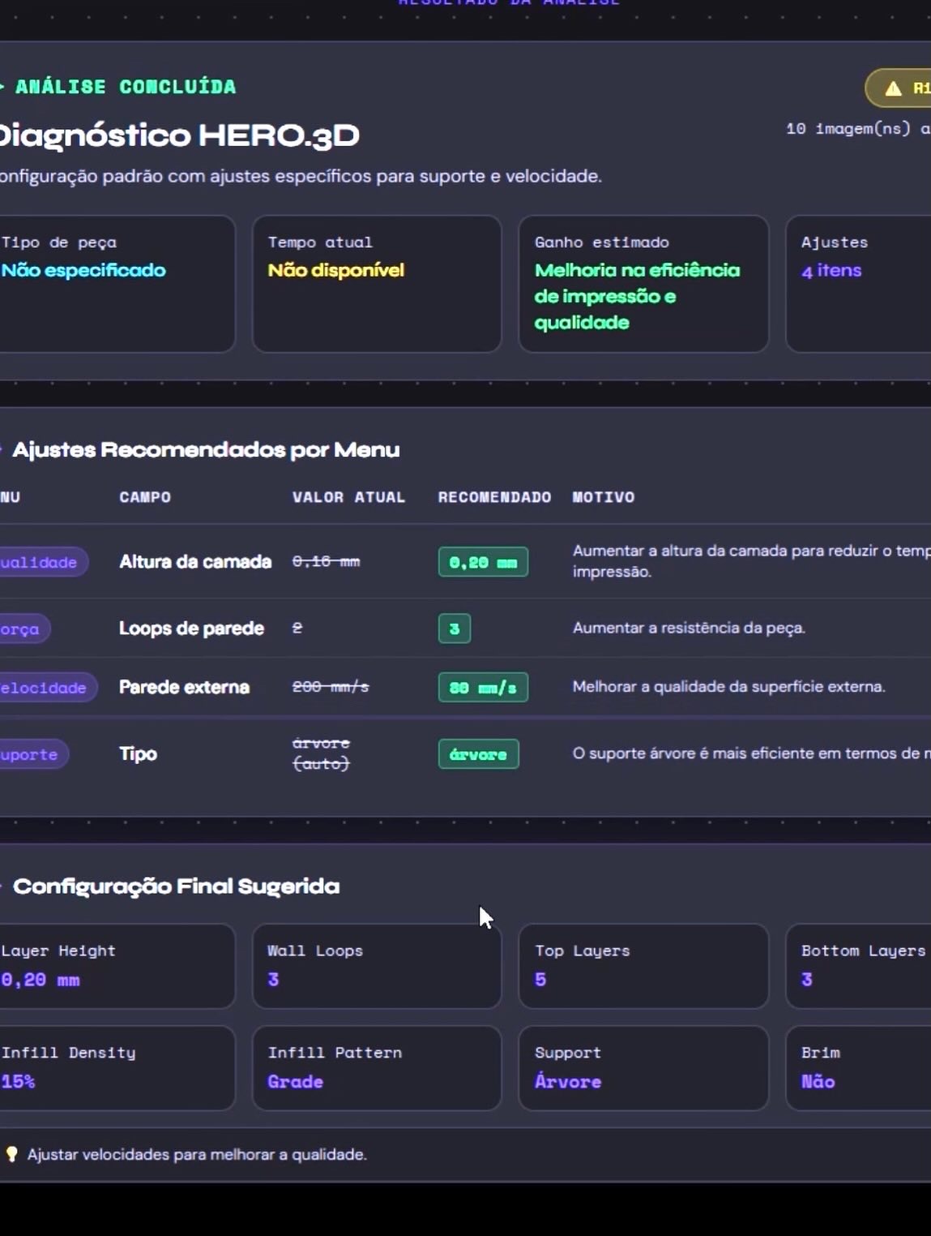Click the tip 'Ajustar velocidades para melhorar a qualidade.'
The height and width of the screenshot is (1236, 931).
click(197, 1154)
